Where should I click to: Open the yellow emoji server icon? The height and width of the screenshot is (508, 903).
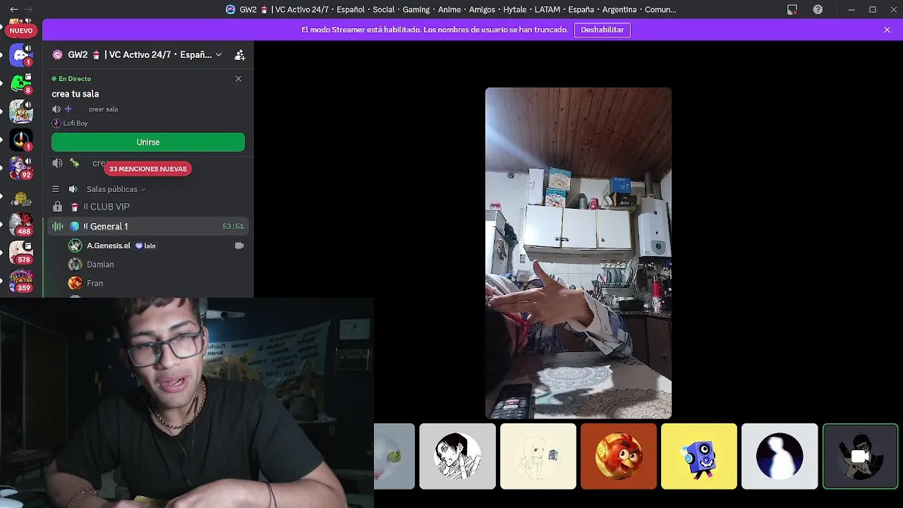pyautogui.click(x=21, y=198)
